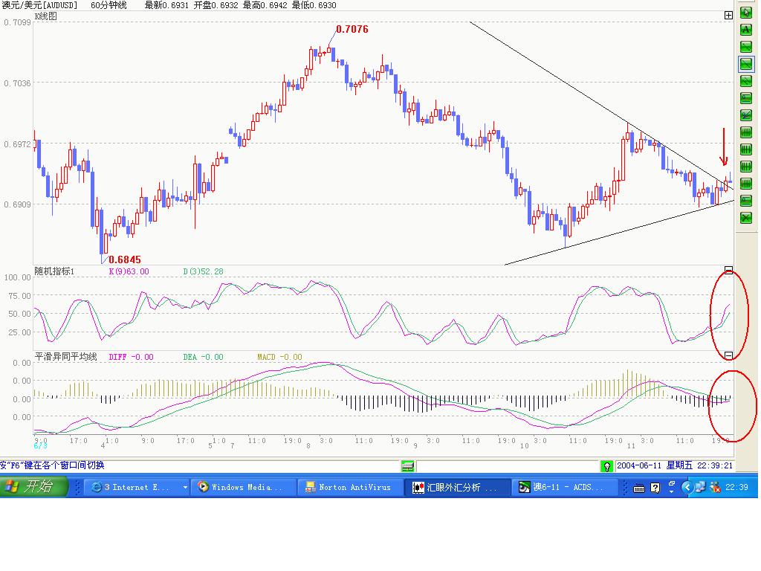Image resolution: width=761 pixels, height=571 pixels.
Task: Click the 最新0.6931 latest price text
Action: tap(166, 5)
